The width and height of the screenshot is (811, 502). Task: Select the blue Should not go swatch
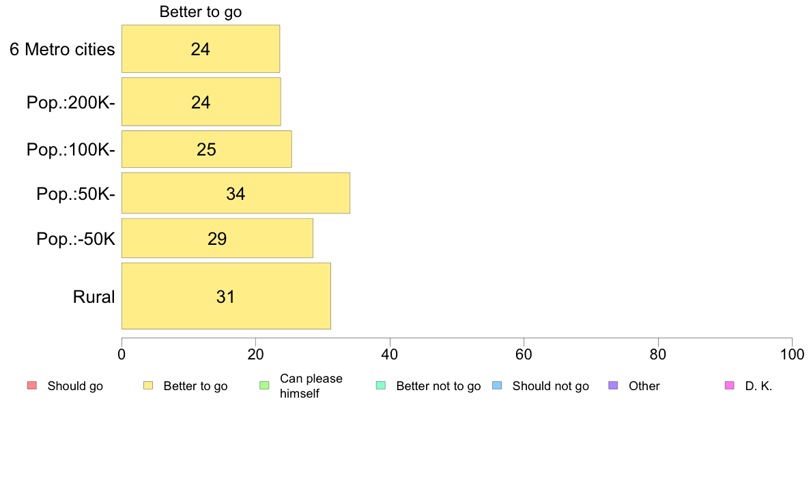tap(497, 385)
